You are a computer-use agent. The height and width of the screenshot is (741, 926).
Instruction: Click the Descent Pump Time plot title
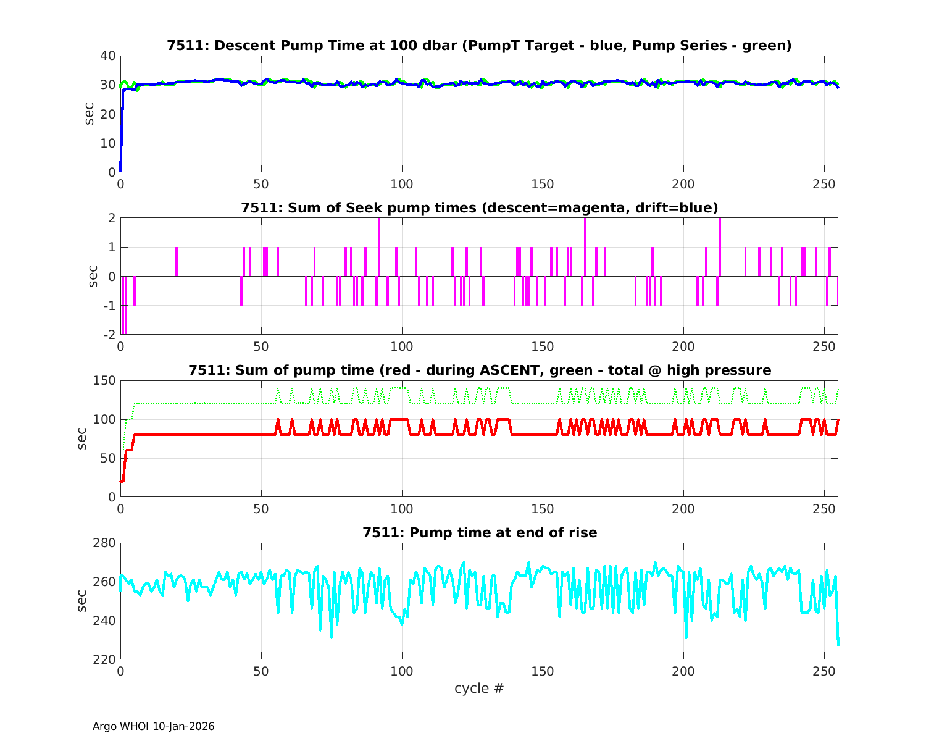pos(479,46)
